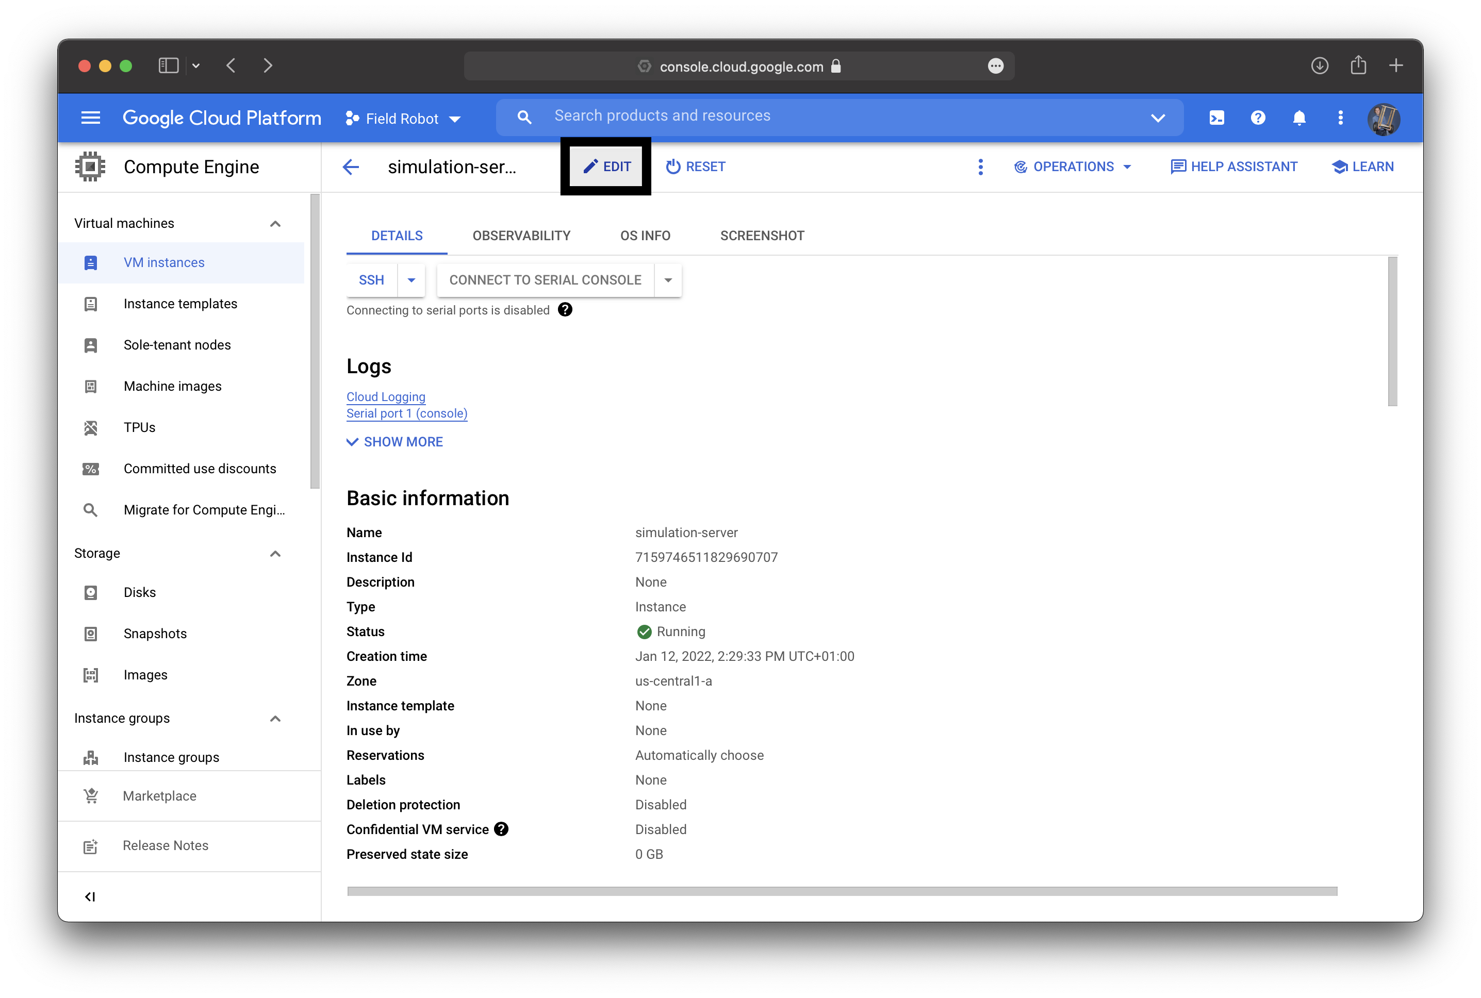The image size is (1481, 998).
Task: Activate Cloud Shell terminal icon
Action: pos(1217,118)
